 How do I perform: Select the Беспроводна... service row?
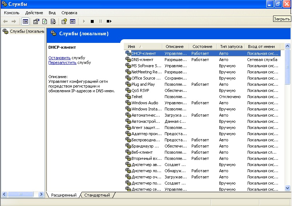202,140
